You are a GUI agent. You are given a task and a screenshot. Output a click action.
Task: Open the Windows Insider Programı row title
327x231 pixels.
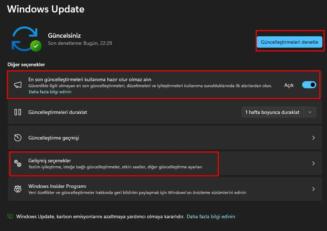(57, 186)
